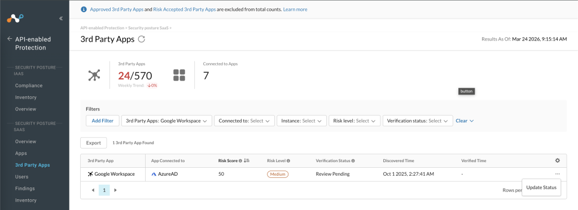Click Security posture SaaS breadcrumb
Screen dimensions: 578x210
[x=148, y=28]
